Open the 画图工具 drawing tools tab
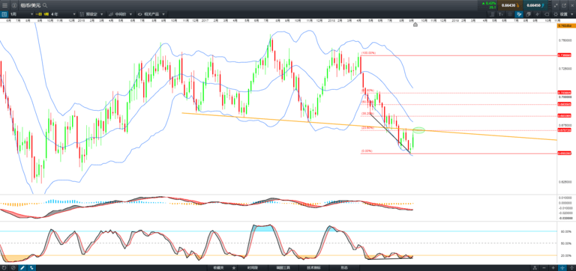Viewport: 576px width, 271px height. coord(283,268)
